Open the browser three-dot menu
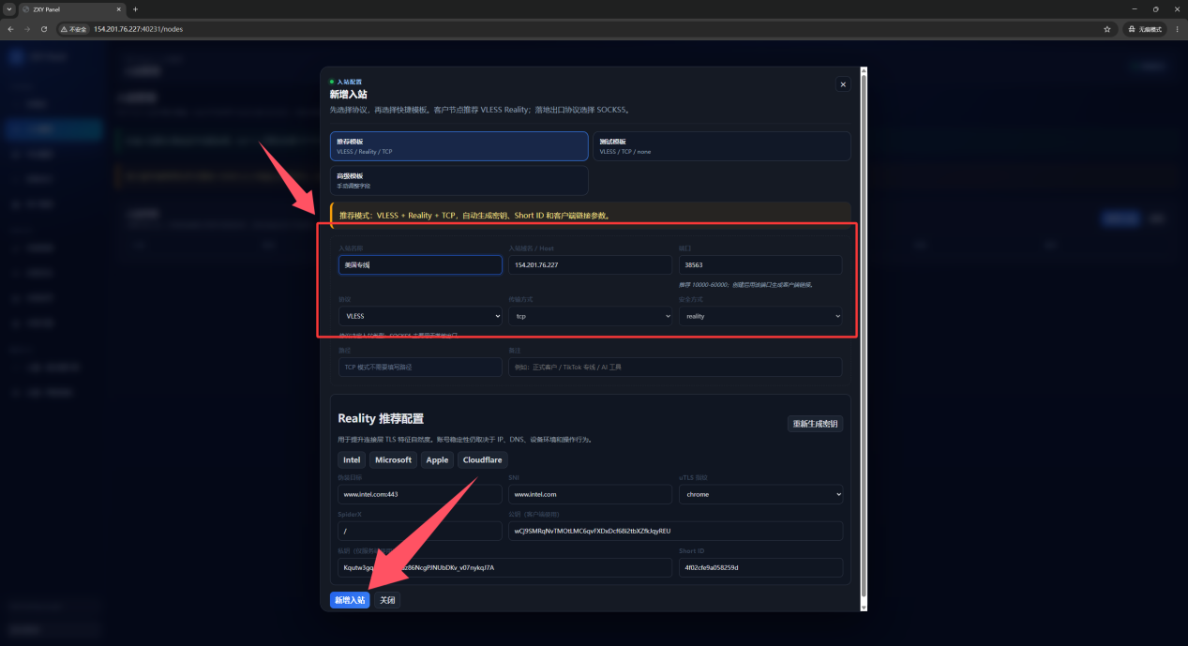The height and width of the screenshot is (646, 1188). point(1178,29)
